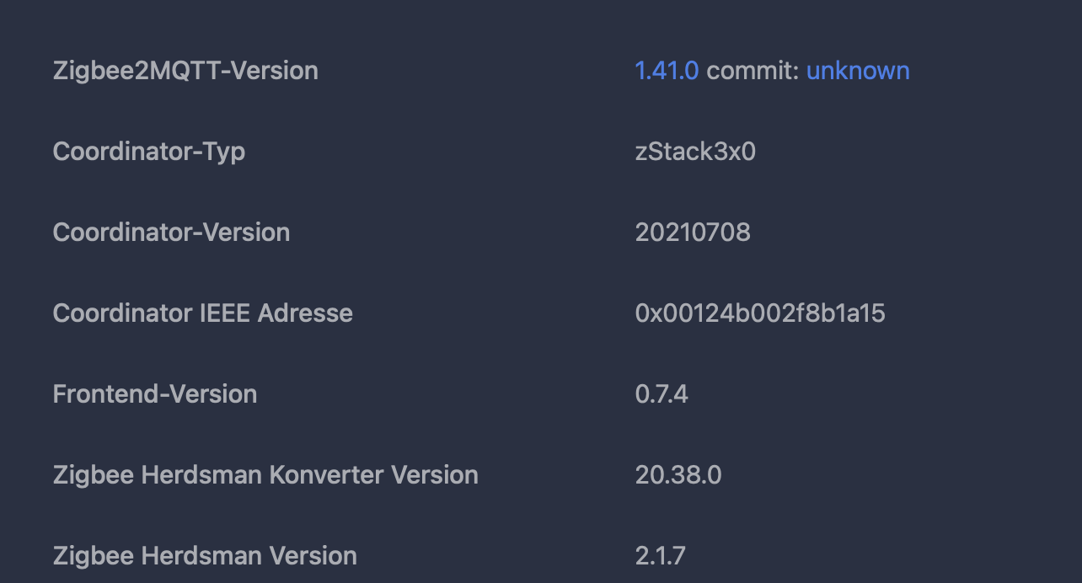
Task: Open the 1.41.0 version link
Action: tap(666, 71)
